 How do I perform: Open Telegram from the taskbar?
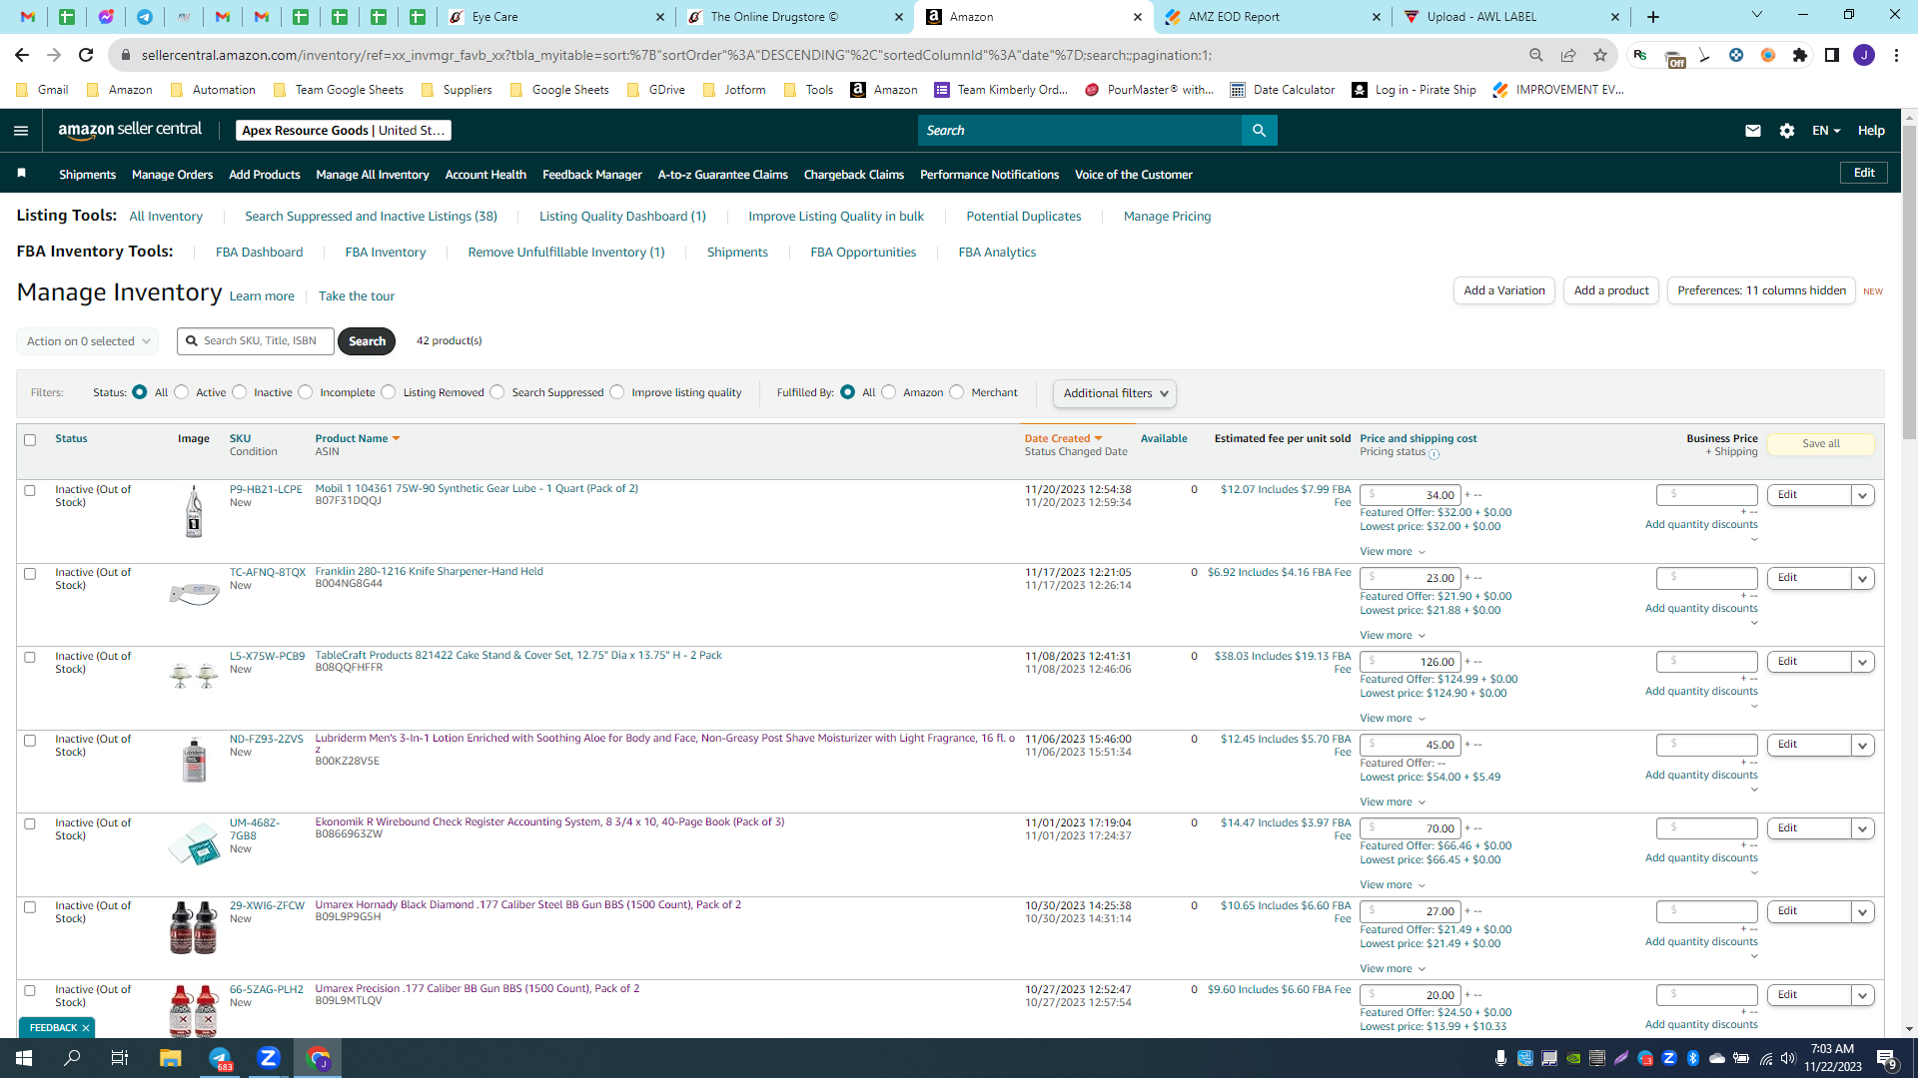pos(220,1058)
